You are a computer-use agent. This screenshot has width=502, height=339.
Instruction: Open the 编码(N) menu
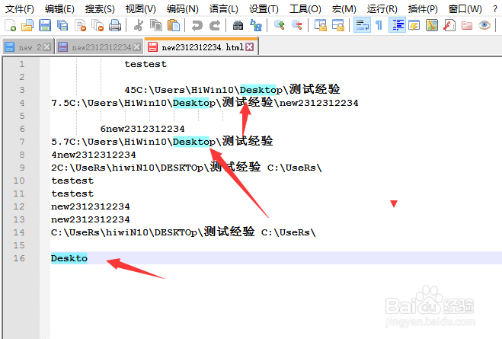tap(183, 8)
